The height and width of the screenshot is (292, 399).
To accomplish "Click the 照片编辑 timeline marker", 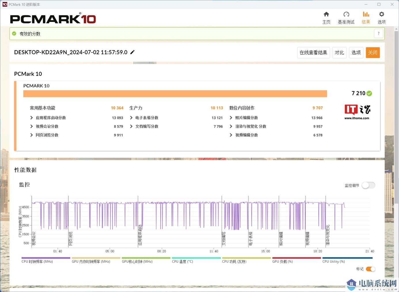I will coord(281,238).
